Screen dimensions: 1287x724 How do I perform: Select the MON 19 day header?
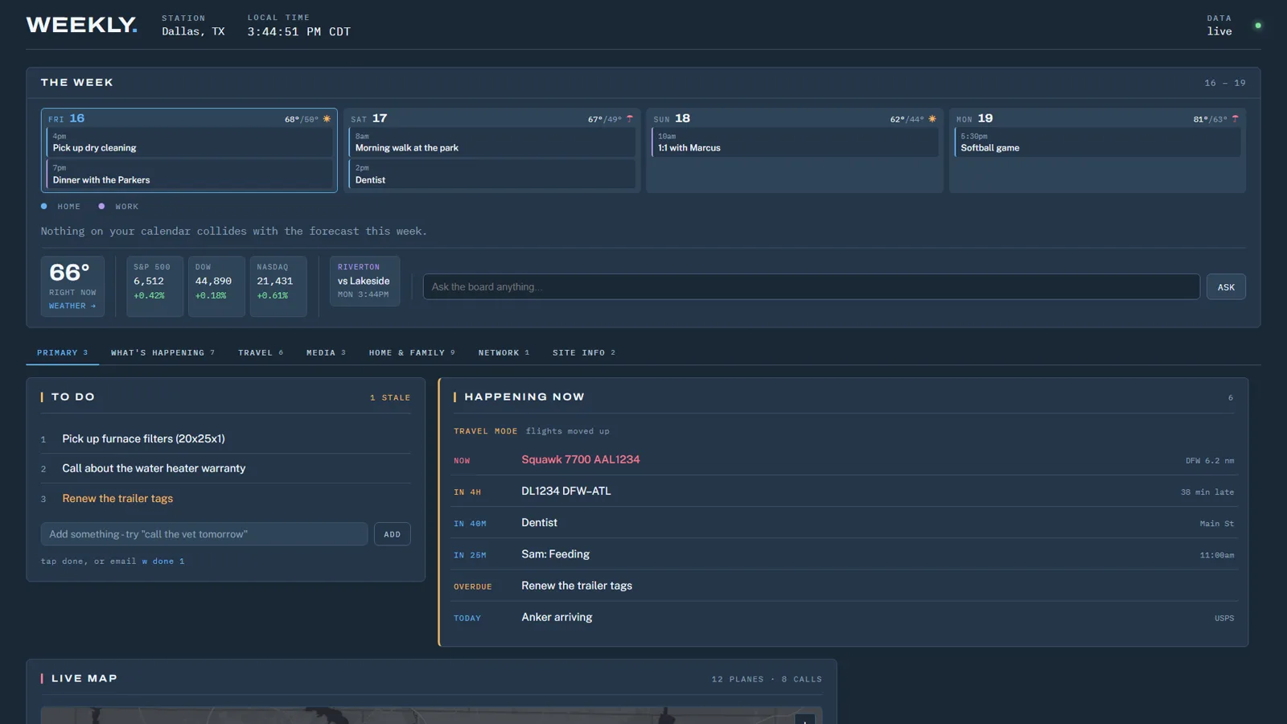click(x=975, y=119)
